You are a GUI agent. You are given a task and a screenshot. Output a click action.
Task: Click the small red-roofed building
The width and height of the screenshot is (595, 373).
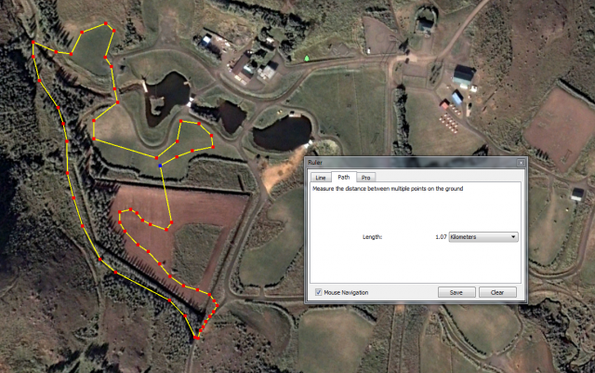point(444,104)
